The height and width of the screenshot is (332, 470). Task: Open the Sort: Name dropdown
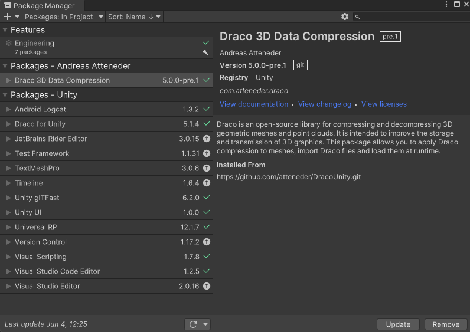pos(134,17)
